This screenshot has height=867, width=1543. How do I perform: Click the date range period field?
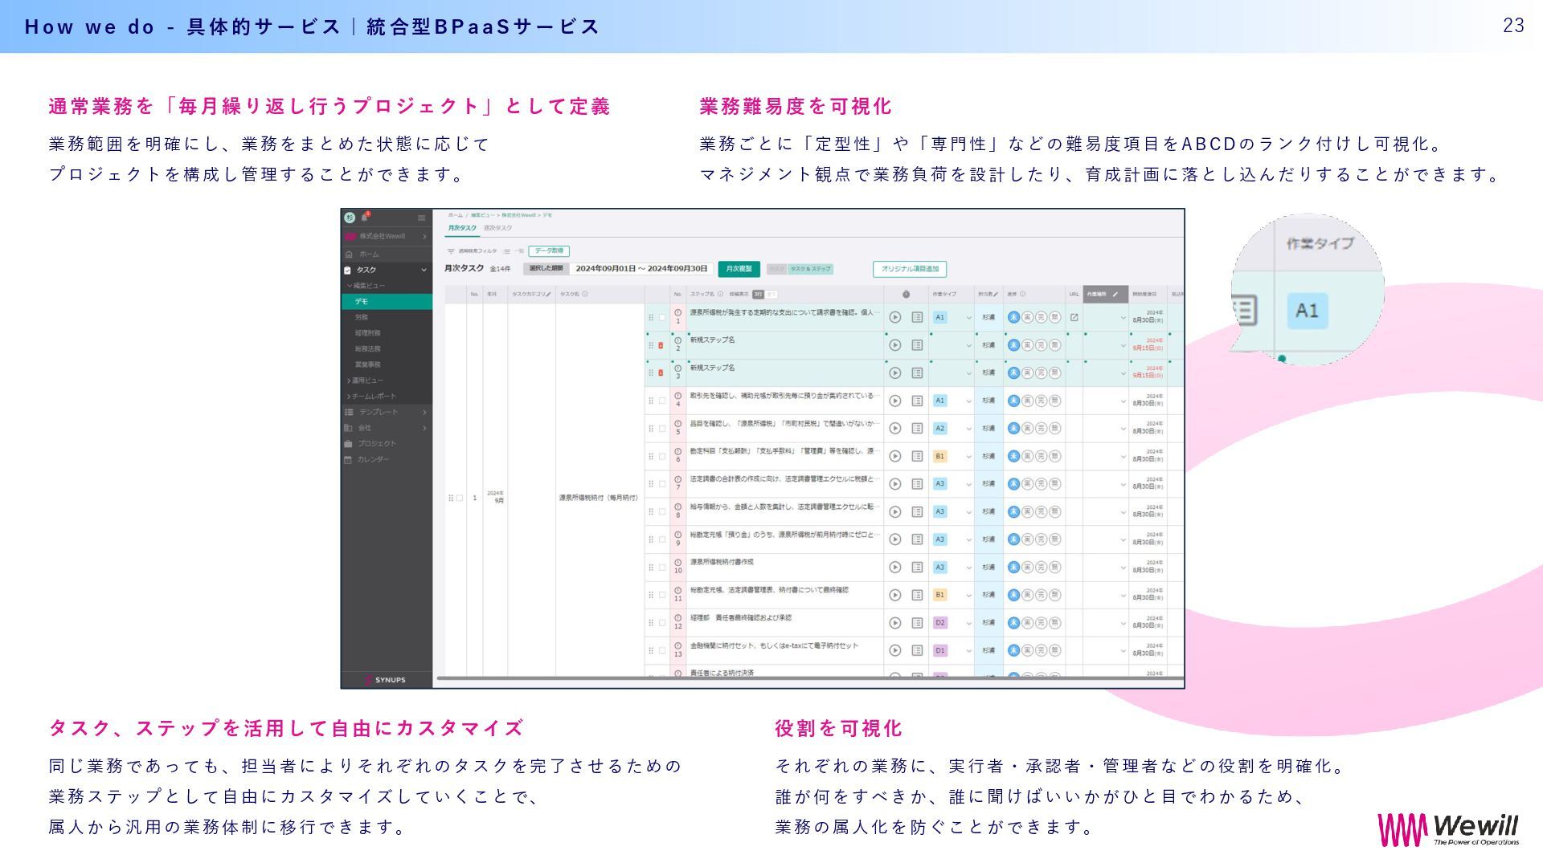pyautogui.click(x=641, y=269)
